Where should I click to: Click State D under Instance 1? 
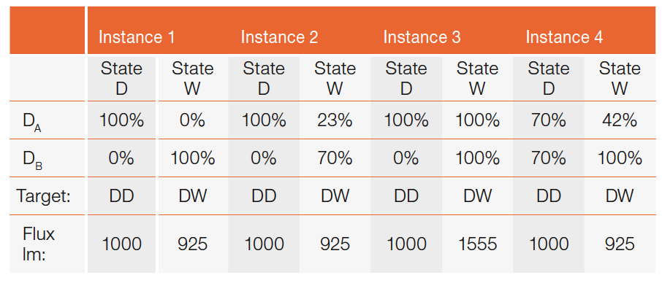coord(121,79)
